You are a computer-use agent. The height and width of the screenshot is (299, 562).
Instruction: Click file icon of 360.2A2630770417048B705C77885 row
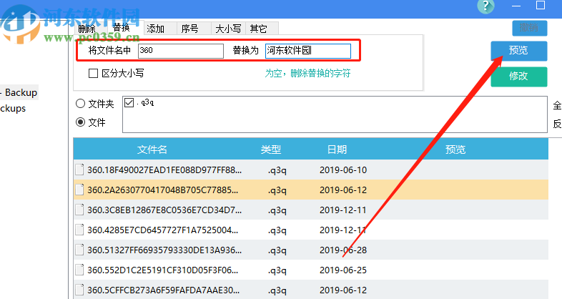[x=79, y=190]
